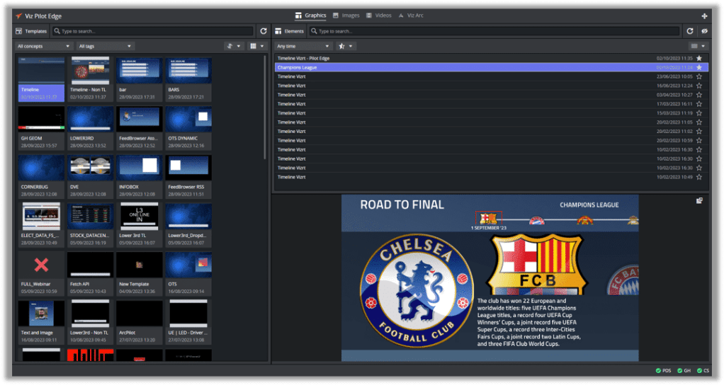Select the Timeline Vizrt row dated 20/02/2023 11:02

point(491,132)
